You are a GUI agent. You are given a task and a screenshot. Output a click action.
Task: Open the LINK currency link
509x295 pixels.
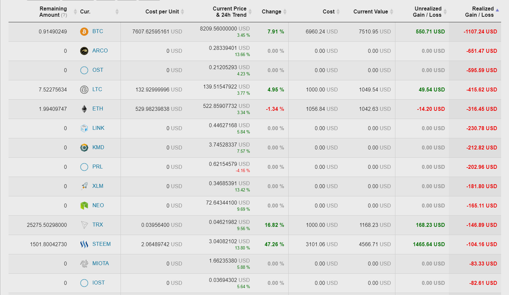pyautogui.click(x=98, y=128)
